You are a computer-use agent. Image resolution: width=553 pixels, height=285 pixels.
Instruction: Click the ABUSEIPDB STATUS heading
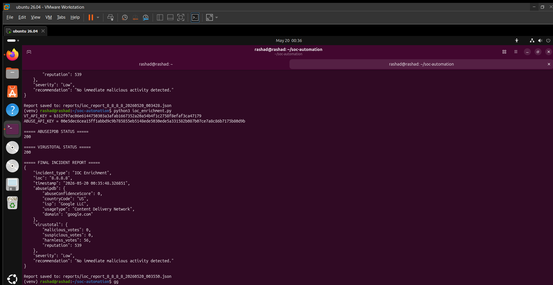[56, 131]
